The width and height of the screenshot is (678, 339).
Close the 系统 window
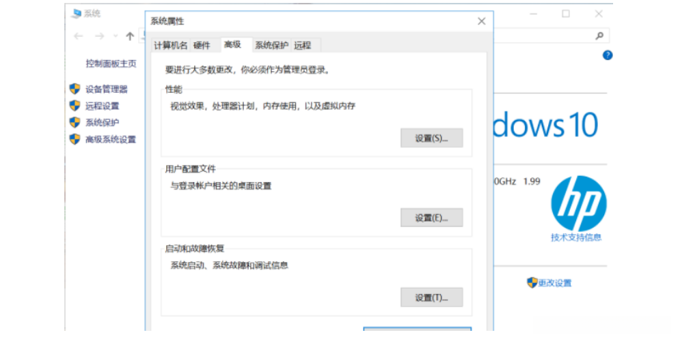(x=599, y=14)
